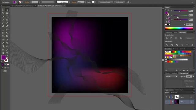Click the color spectrum bar in Color panel
The image size is (196, 110).
[179, 28]
